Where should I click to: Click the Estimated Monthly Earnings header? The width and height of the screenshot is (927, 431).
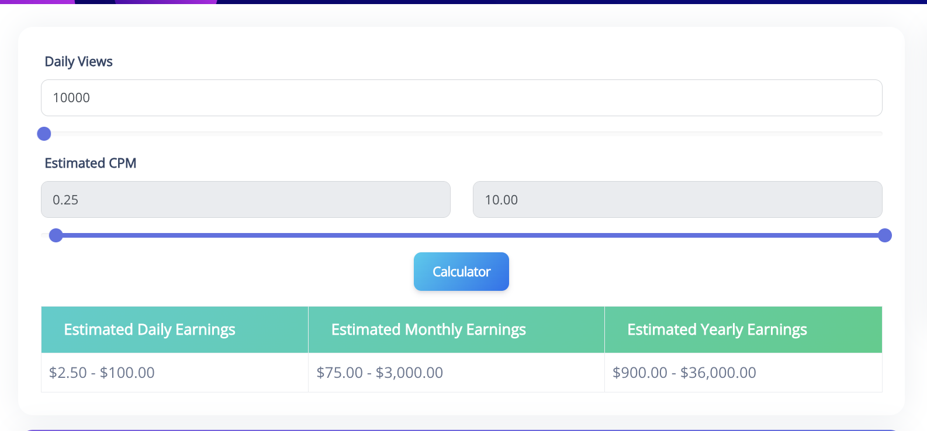pos(428,330)
